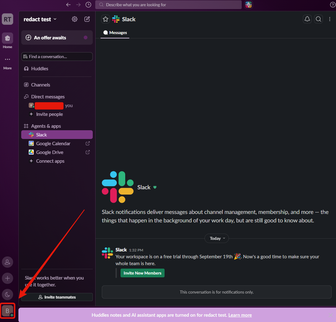336x322 pixels.
Task: Compose a new message
Action: click(x=87, y=19)
